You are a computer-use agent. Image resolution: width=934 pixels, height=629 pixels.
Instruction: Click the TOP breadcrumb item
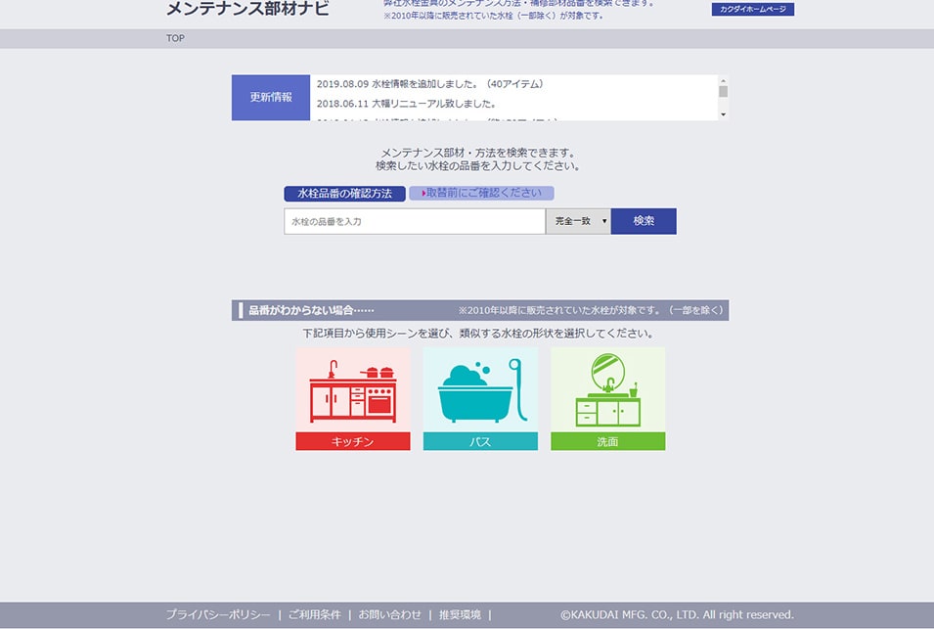click(175, 38)
